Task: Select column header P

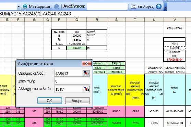Action: [x=59, y=20]
